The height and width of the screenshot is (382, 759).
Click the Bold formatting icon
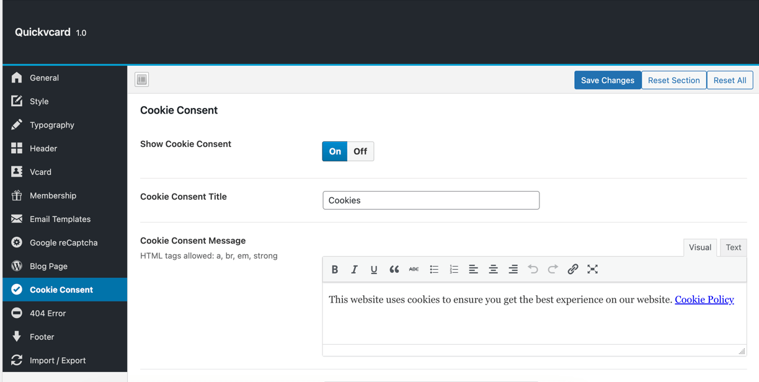pos(335,269)
